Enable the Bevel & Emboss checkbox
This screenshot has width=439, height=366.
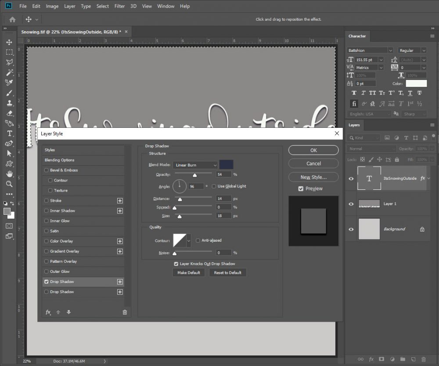click(x=47, y=170)
